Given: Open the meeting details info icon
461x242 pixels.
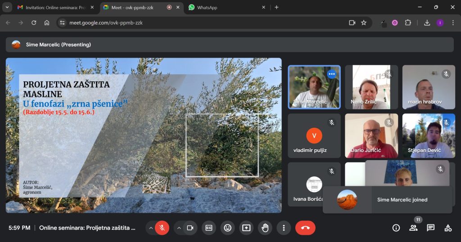Looking at the screenshot, I should 396,228.
